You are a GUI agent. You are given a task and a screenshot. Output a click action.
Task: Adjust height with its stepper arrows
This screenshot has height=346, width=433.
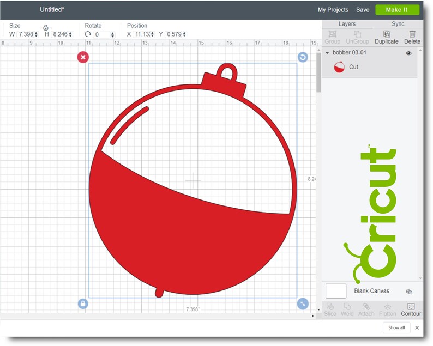click(x=70, y=34)
